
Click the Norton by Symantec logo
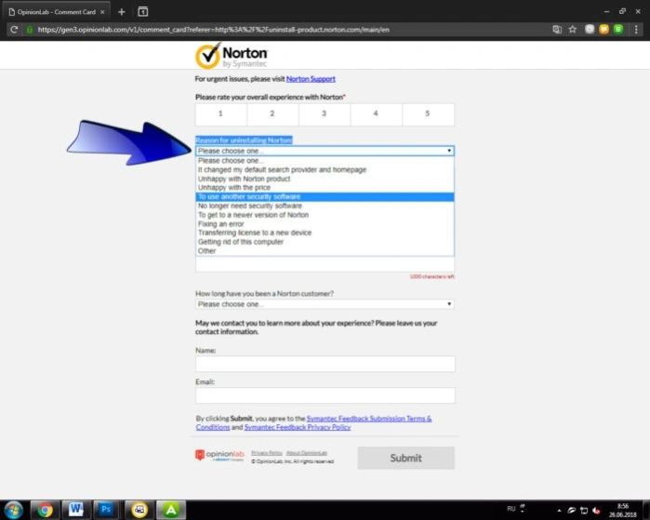point(232,56)
